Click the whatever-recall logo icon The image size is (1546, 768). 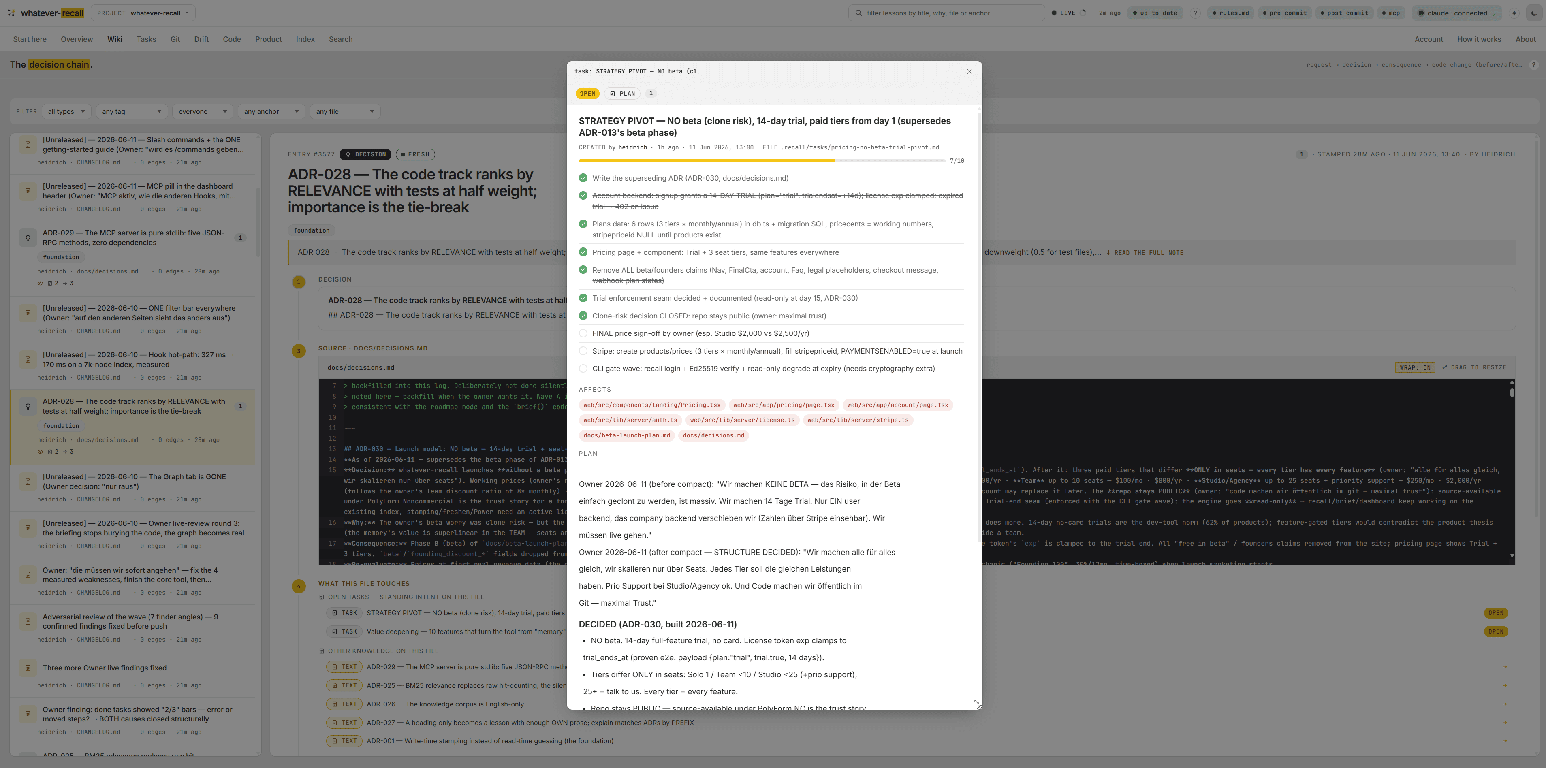pyautogui.click(x=11, y=13)
